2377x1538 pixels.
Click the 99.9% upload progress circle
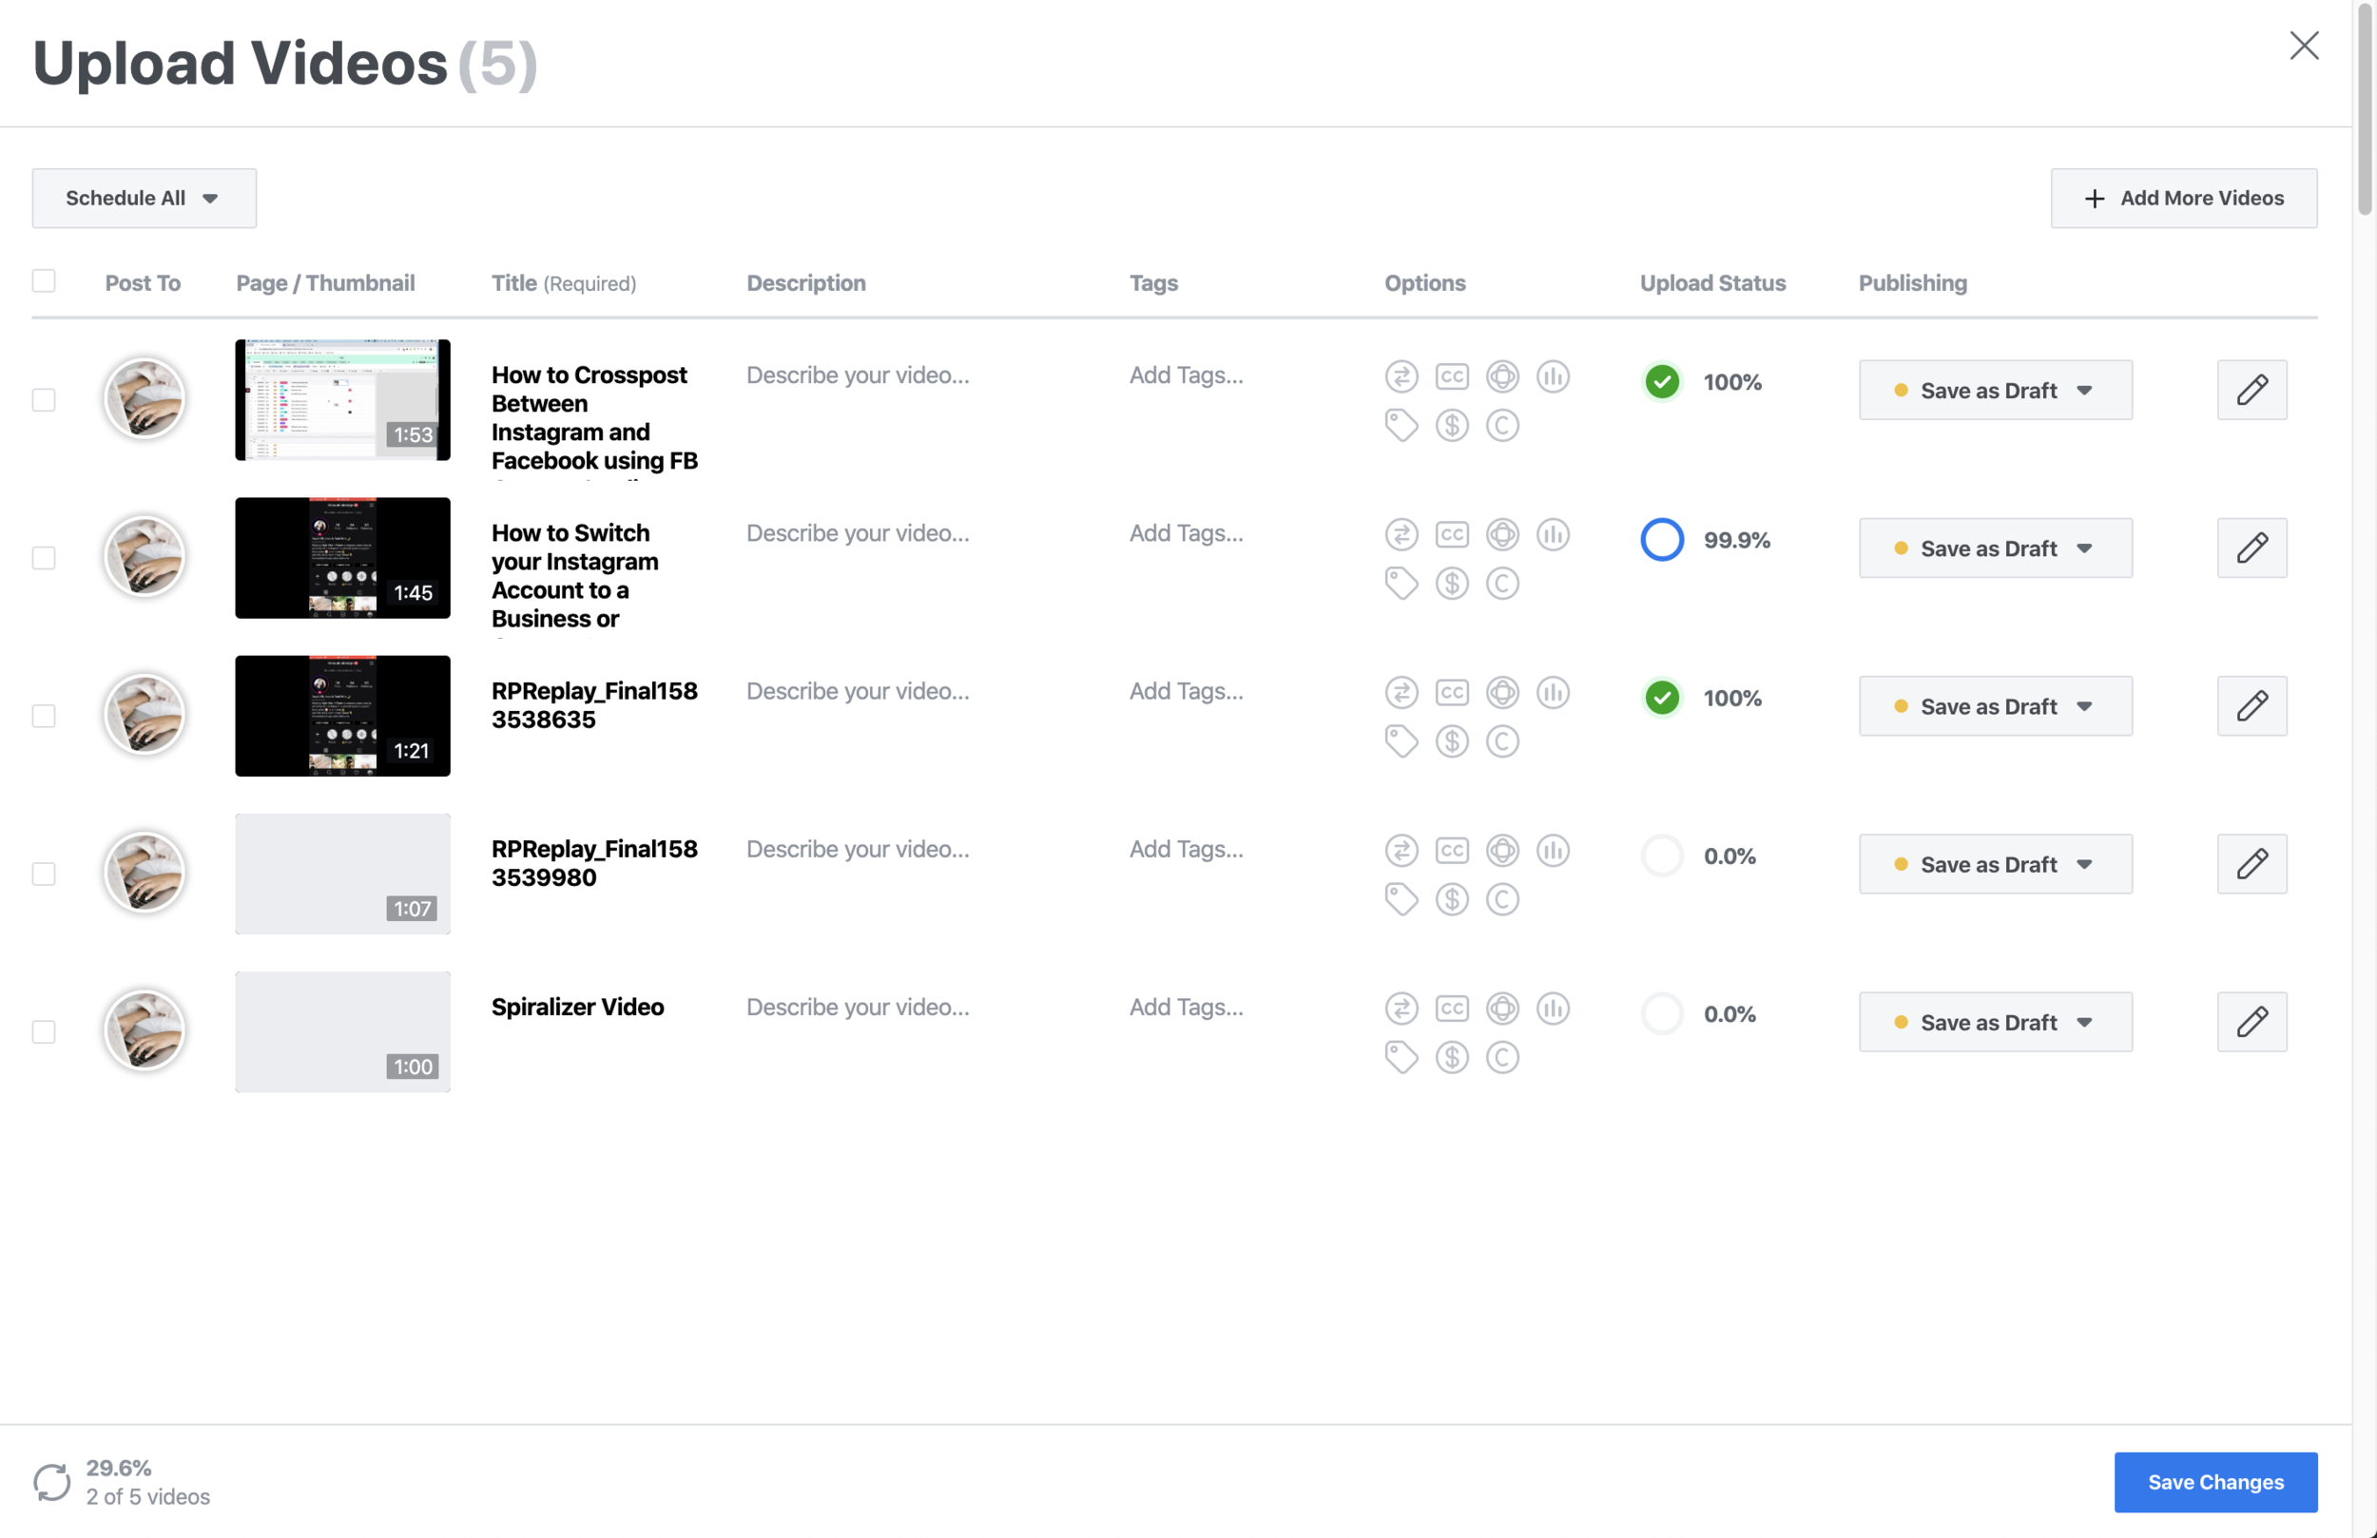point(1661,539)
